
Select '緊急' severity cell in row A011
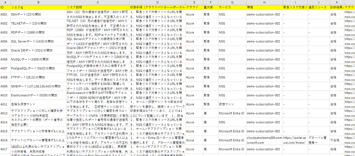pos(210,104)
